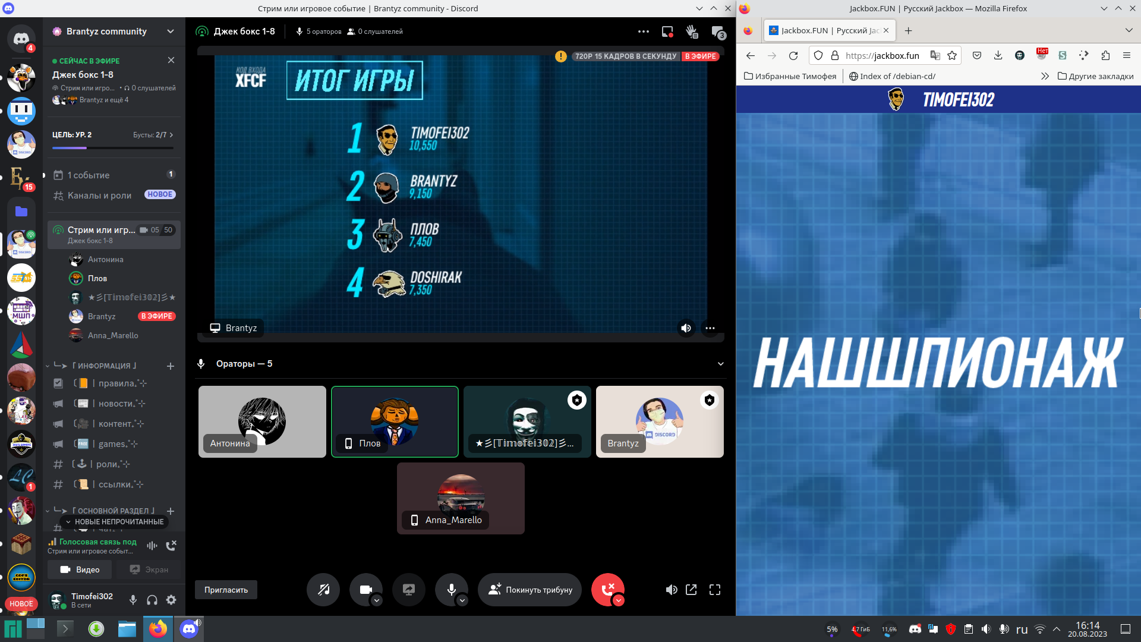This screenshot has width=1141, height=642.
Task: Open Index of /debian-cd/ bookmark
Action: pos(892,76)
